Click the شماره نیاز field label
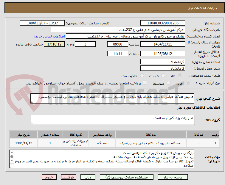The image size is (225, 185). pyautogui.click(x=212, y=23)
